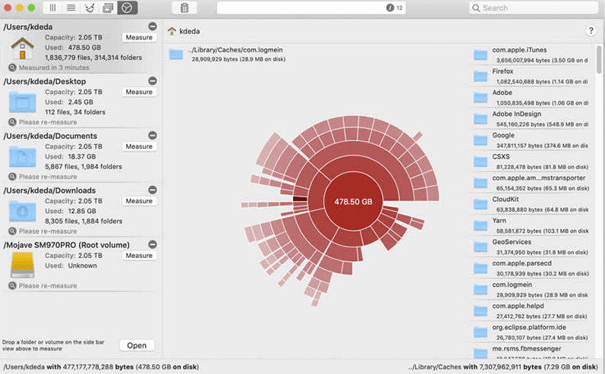The height and width of the screenshot is (374, 605).
Task: Remove Mojave SM970PRO volume with minus button
Action: coord(153,245)
